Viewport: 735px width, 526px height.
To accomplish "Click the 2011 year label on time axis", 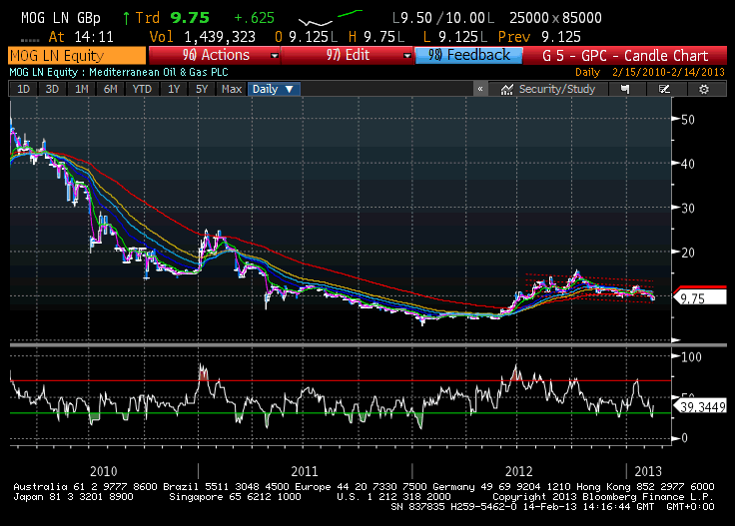I will (x=305, y=471).
